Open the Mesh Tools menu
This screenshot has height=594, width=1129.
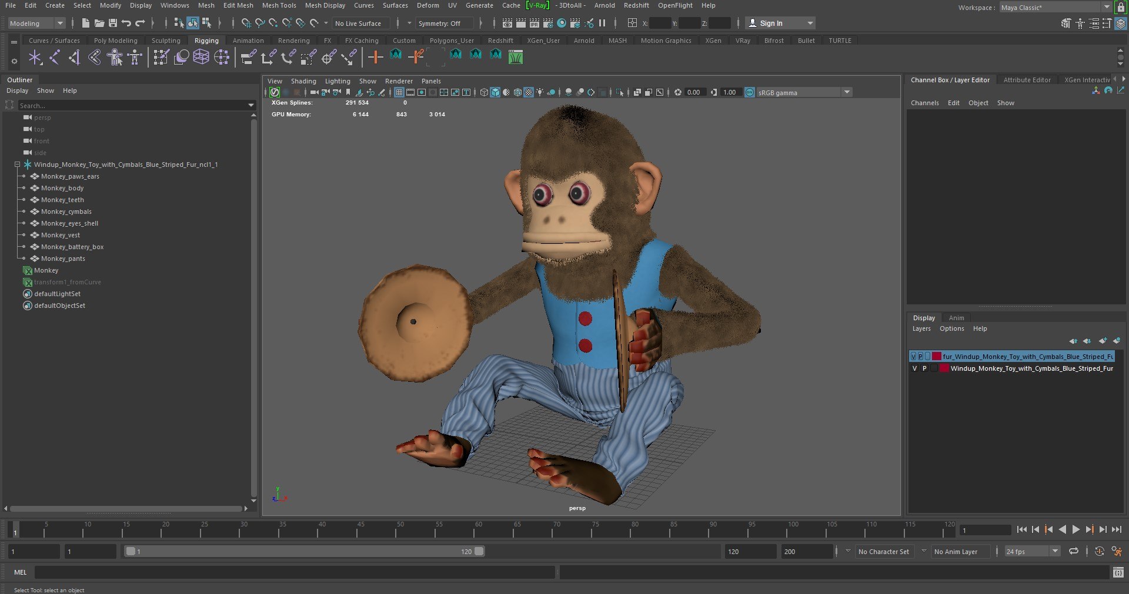(279, 5)
